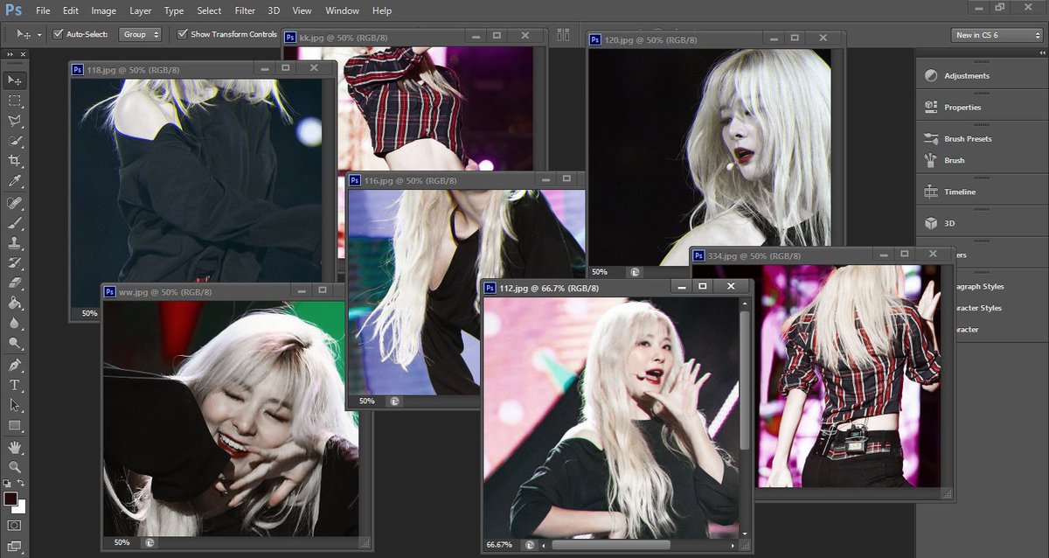Select the Eyedropper tool

point(15,181)
